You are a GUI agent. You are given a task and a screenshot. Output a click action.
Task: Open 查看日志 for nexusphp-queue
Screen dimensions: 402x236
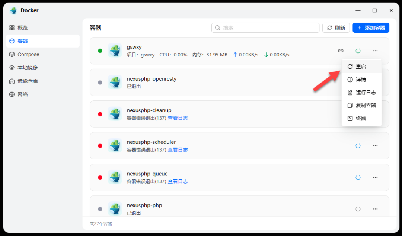178,181
